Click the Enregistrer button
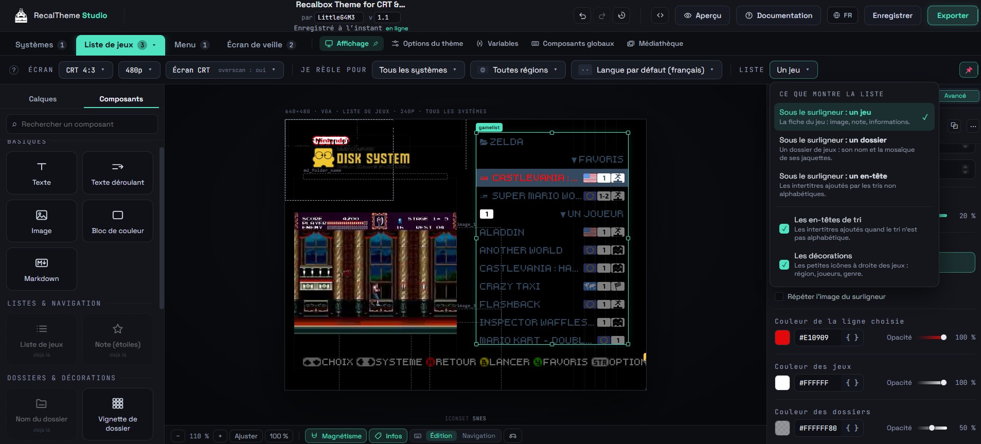The width and height of the screenshot is (981, 444). click(893, 16)
